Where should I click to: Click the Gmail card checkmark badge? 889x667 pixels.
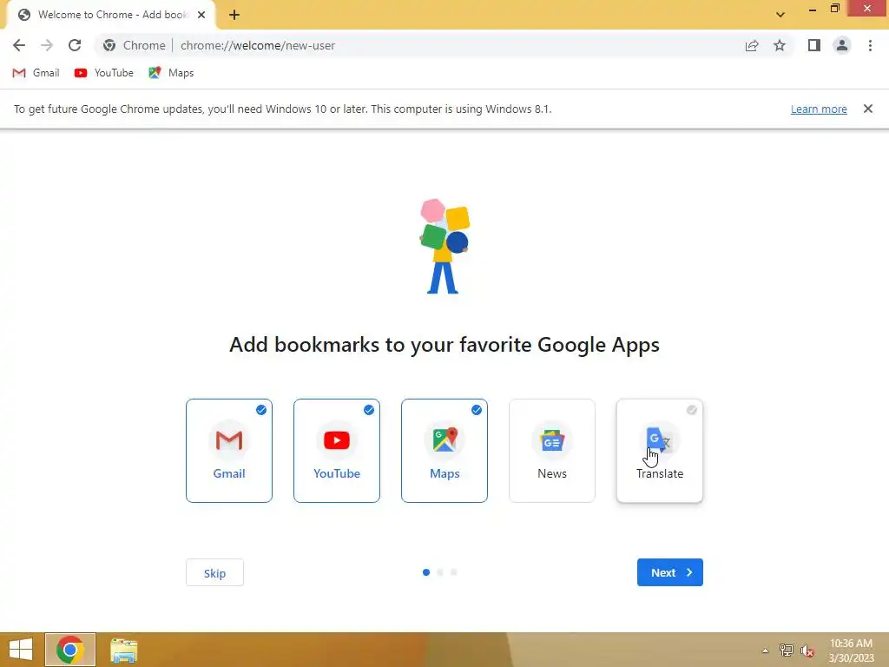point(261,410)
